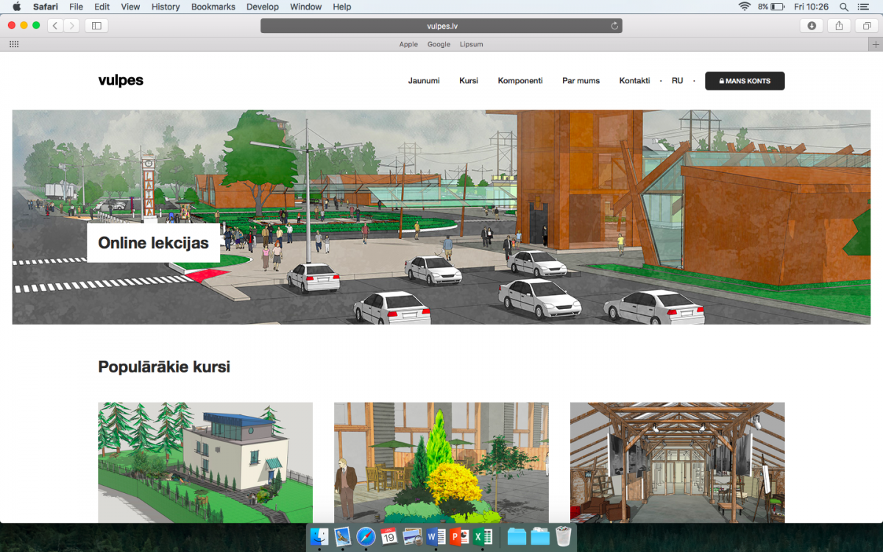Screen dimensions: 883x552
Task: Reload the vulpes.lv page
Action: (614, 26)
